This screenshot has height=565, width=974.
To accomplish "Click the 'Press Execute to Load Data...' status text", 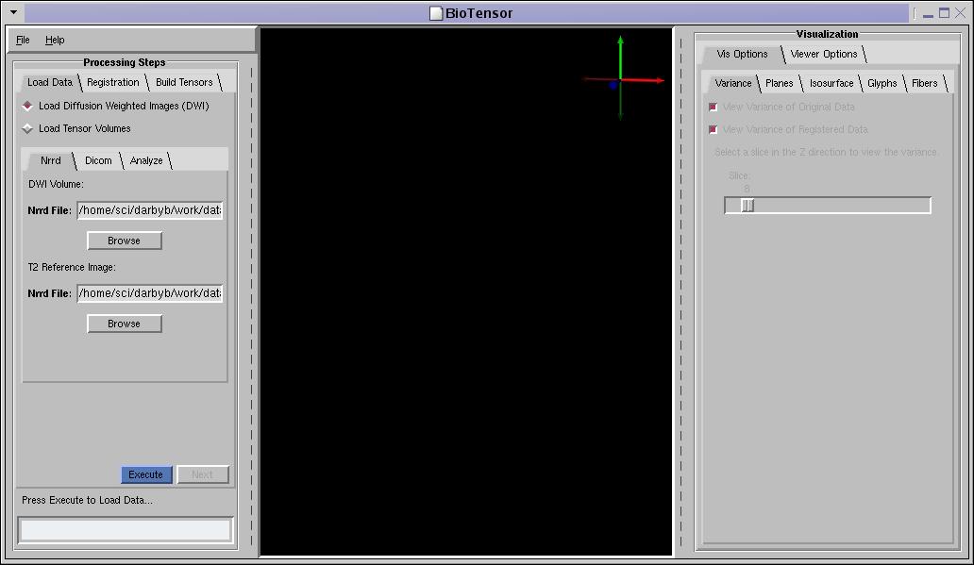I will tap(87, 500).
